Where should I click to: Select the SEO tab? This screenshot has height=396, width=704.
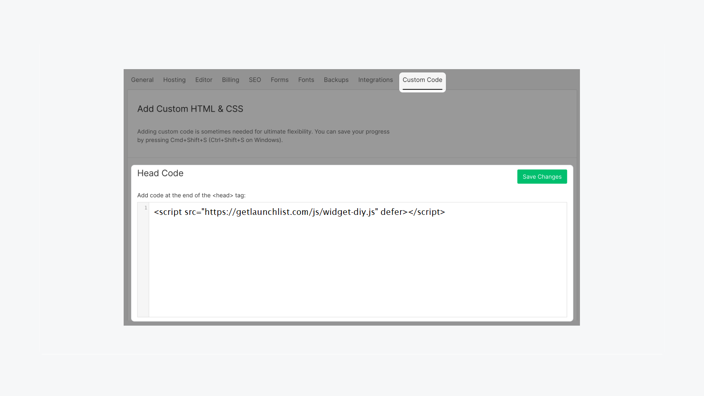click(x=255, y=80)
